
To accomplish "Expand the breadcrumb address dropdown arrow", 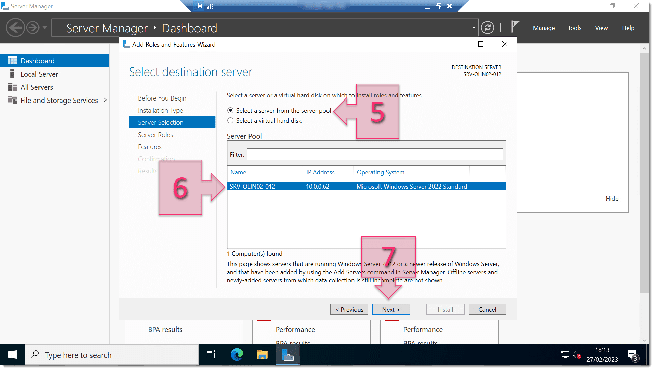I will click(474, 28).
